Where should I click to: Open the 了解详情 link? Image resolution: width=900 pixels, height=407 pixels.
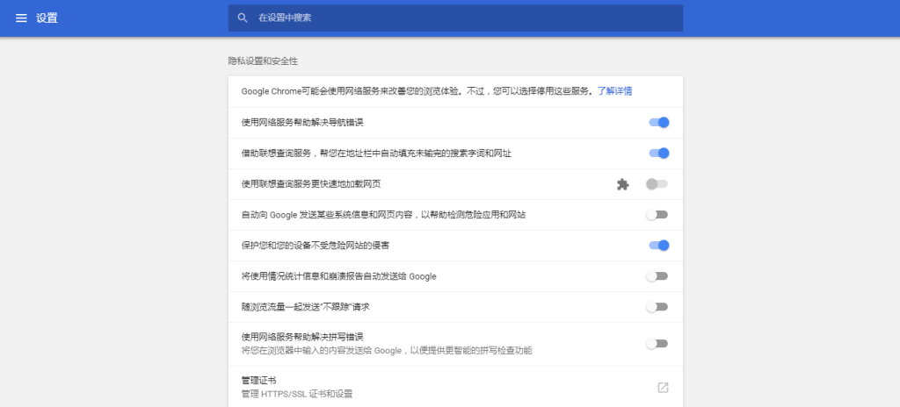pyautogui.click(x=614, y=91)
